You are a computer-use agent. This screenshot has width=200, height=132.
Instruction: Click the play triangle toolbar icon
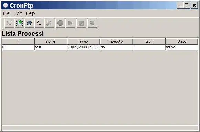[70, 23]
